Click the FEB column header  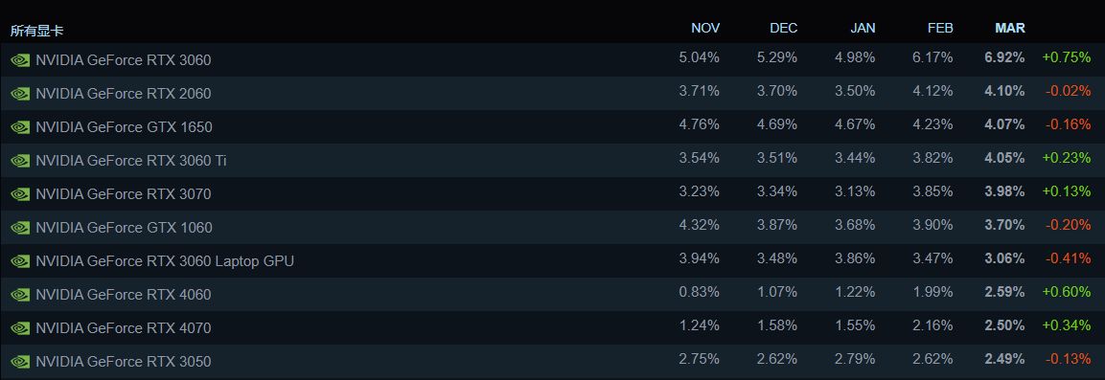[940, 28]
